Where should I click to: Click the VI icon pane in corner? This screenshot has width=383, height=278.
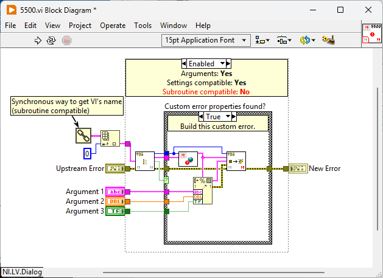coord(371,33)
